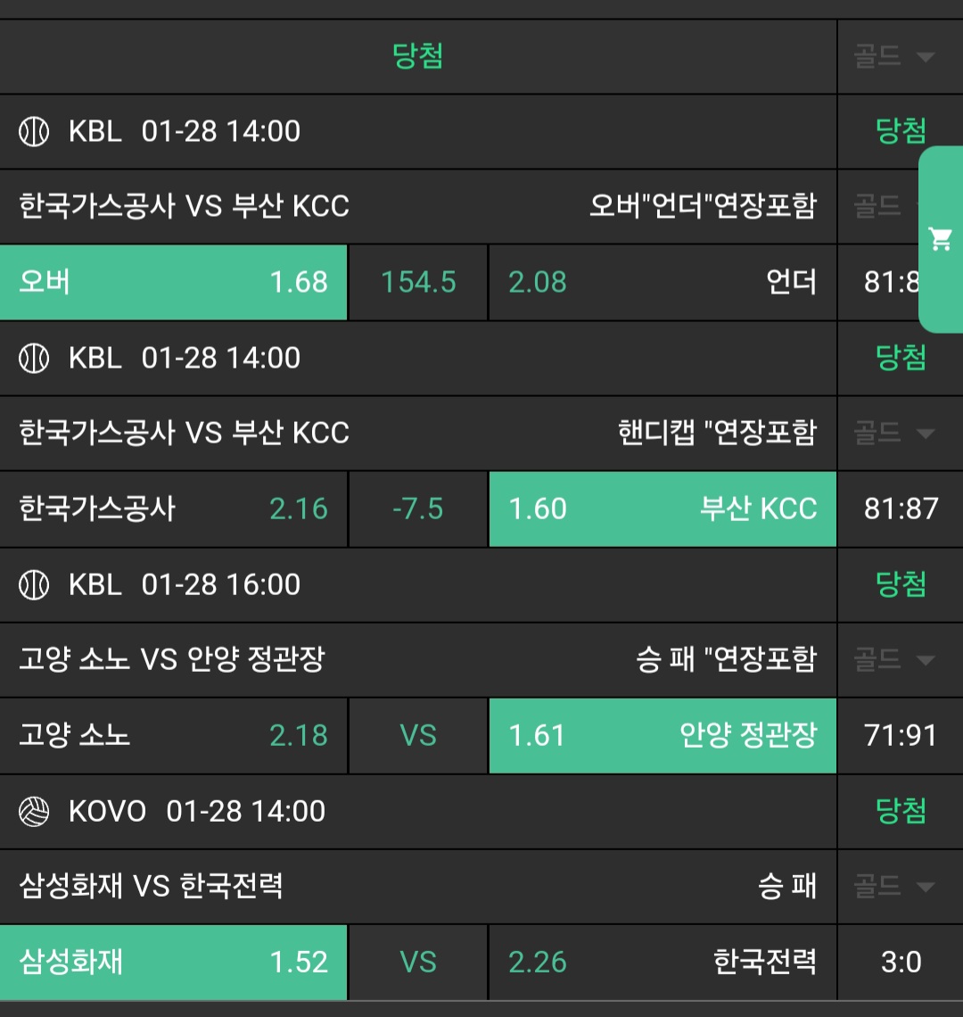Toggle the 삼성화재 1.52 pick
963x1017 pixels.
173,963
